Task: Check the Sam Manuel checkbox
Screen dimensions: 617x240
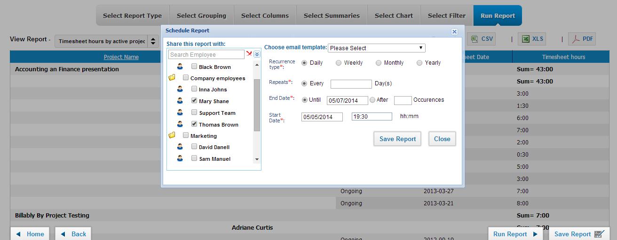Action: [x=194, y=158]
